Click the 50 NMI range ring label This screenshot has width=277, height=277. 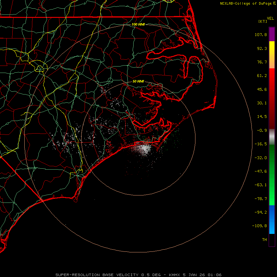[138, 81]
